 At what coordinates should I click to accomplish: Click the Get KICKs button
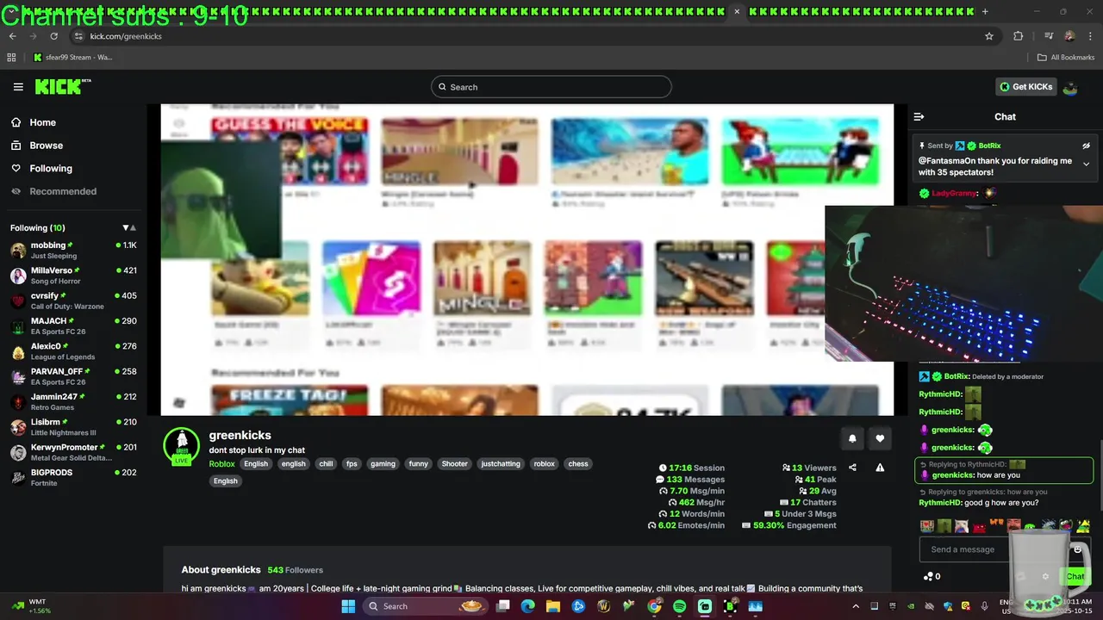click(1025, 87)
